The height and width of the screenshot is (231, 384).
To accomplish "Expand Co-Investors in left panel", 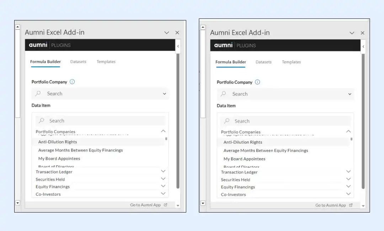I will 163,194.
